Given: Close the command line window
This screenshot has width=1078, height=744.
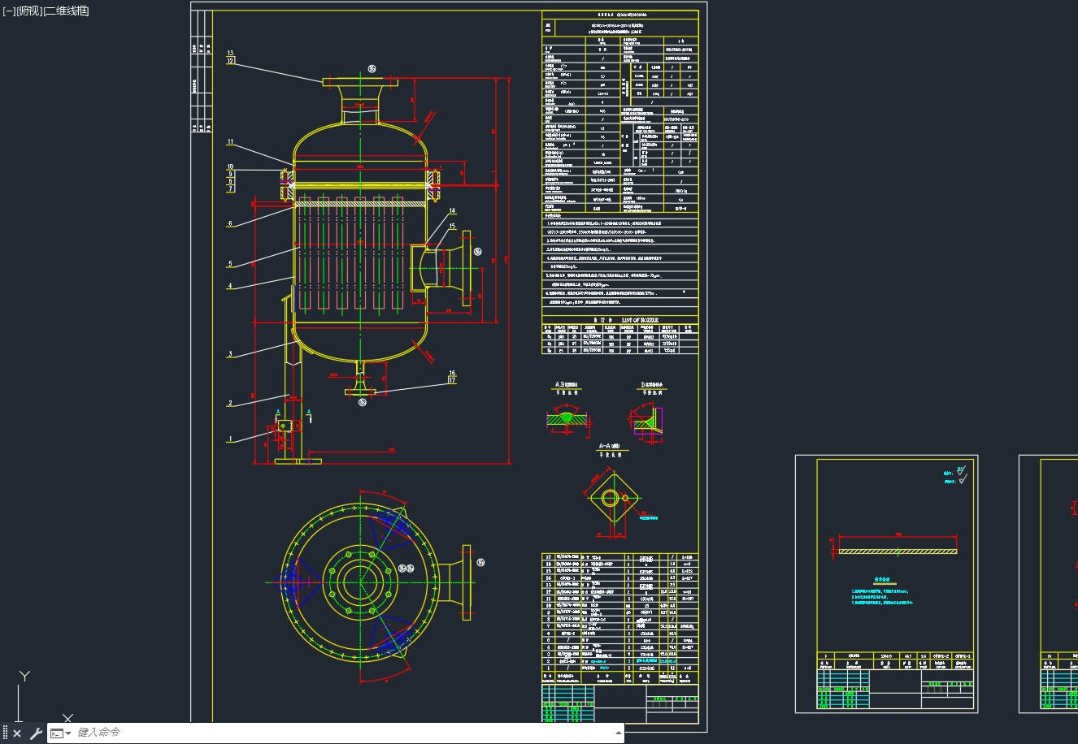Looking at the screenshot, I should click(x=17, y=733).
